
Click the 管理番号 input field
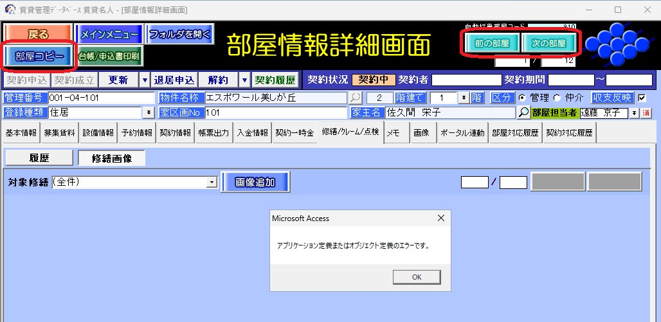click(x=101, y=98)
